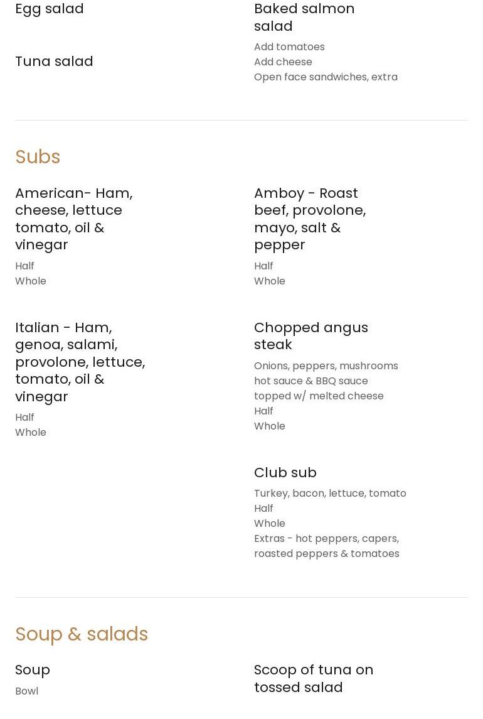Viewport: 483px width, 719px height.
Task: Click the Soup & salads section heading
Action: [x=82, y=634]
